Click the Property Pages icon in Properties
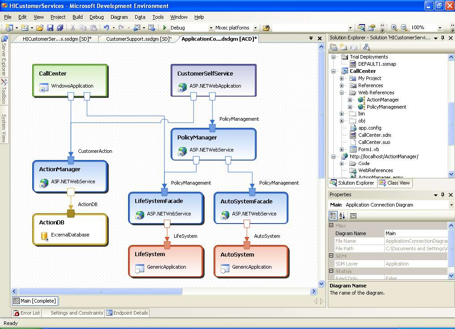455x329 pixels. pyautogui.click(x=353, y=216)
